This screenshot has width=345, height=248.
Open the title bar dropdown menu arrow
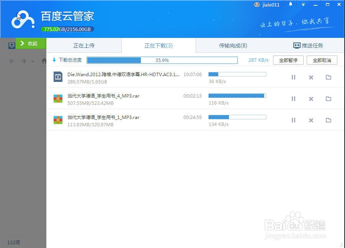click(x=303, y=4)
